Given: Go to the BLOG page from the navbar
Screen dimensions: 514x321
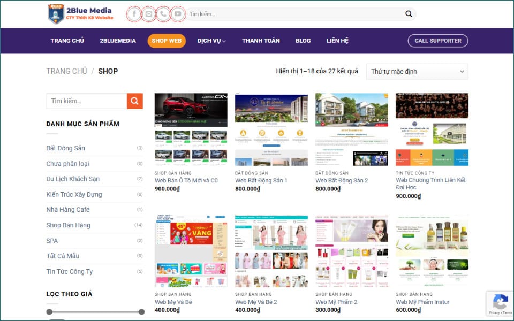Looking at the screenshot, I should click(x=303, y=40).
